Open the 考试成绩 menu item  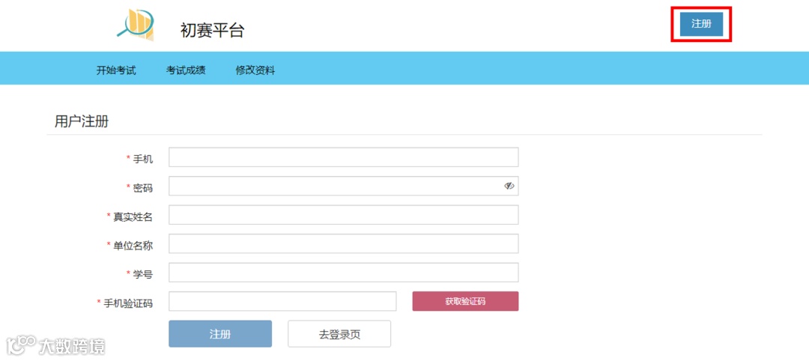click(x=186, y=70)
